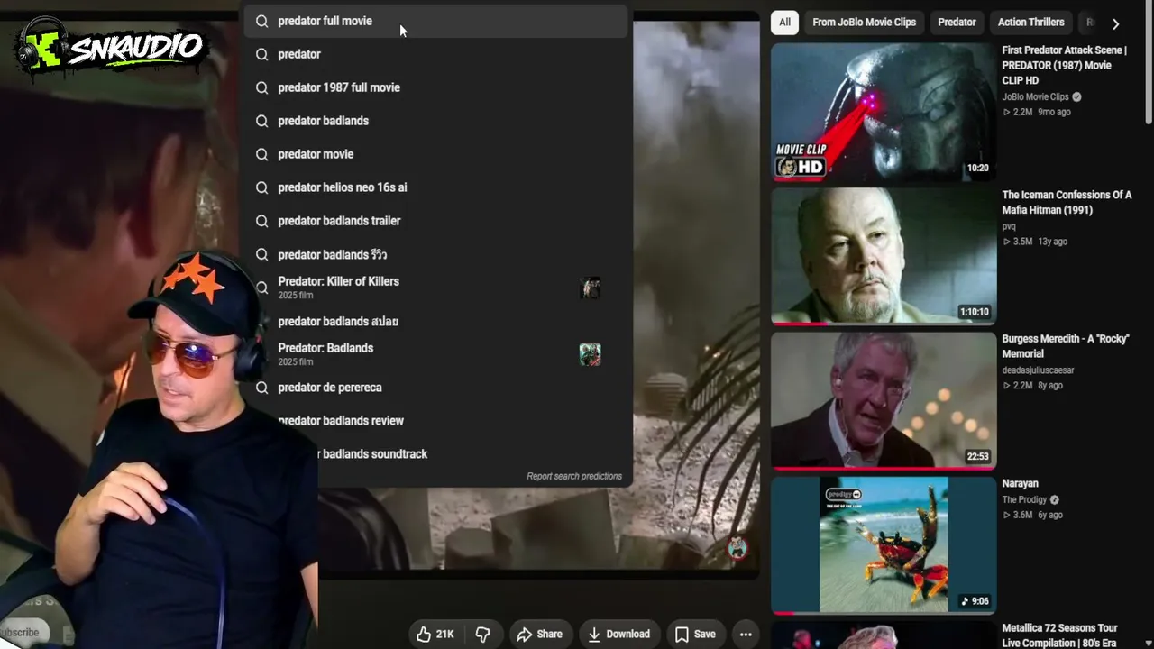Open the Narayan crab video thumbnail
The width and height of the screenshot is (1154, 649).
point(884,545)
